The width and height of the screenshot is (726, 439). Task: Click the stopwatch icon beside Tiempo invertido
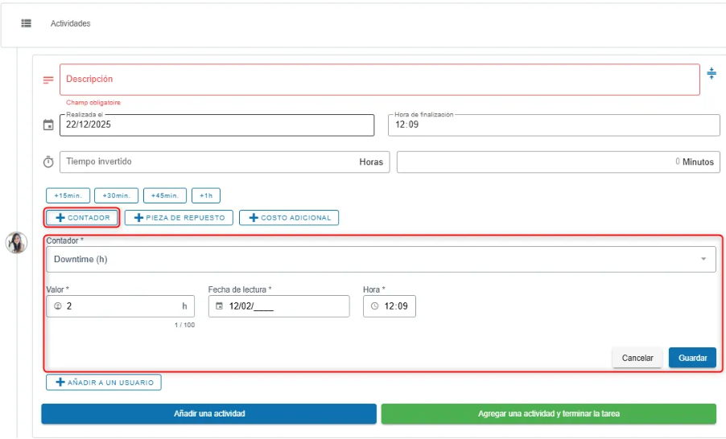point(48,162)
